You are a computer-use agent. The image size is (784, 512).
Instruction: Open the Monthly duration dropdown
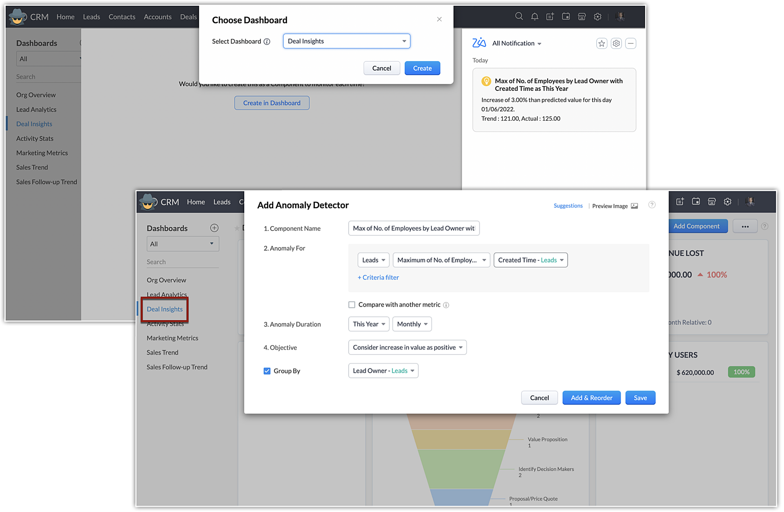coord(412,324)
